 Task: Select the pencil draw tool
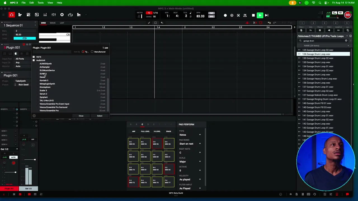[149, 23]
